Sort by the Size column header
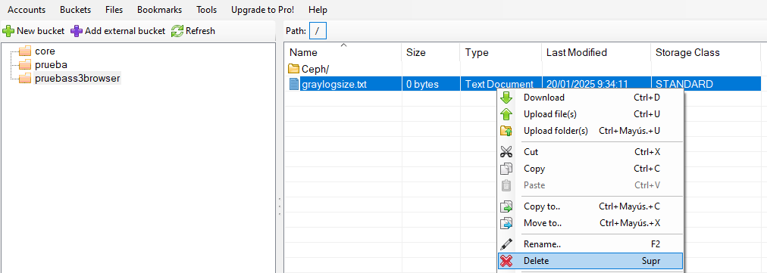 (x=430, y=52)
